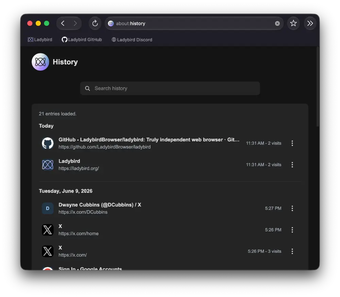This screenshot has width=340, height=297.
Task: Click the X favicon beside https://x.com/
Action: coord(48,251)
